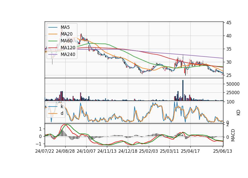Click the MA240 legend label
The height and width of the screenshot is (178, 248).
pyautogui.click(x=68, y=54)
